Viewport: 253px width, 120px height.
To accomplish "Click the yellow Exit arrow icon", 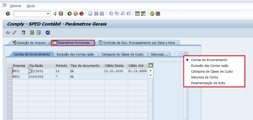I will tap(76, 14).
